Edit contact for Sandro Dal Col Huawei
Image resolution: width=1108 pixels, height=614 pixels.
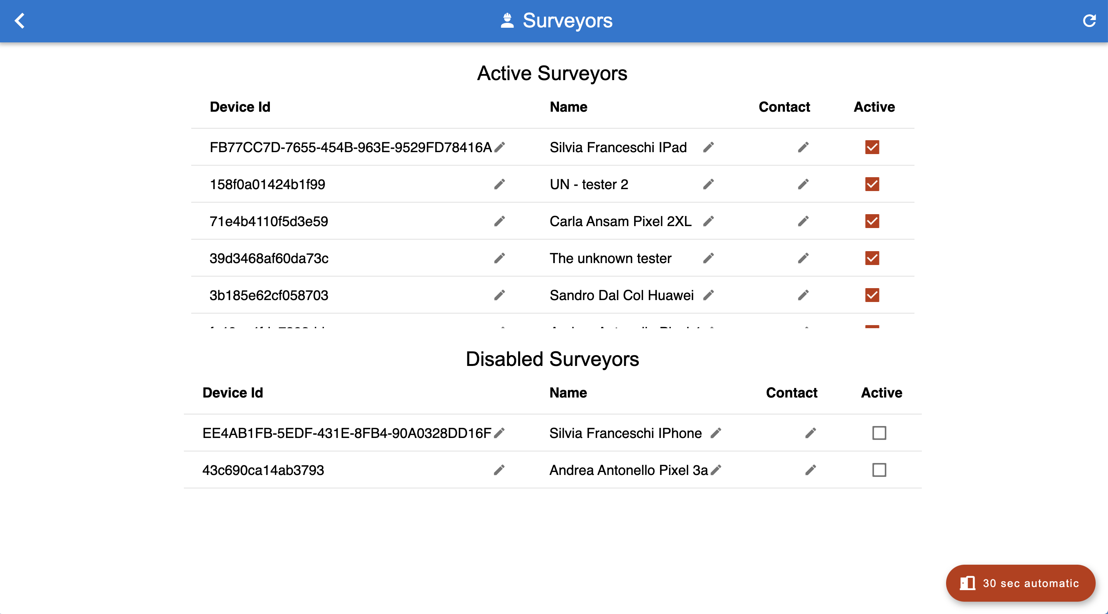(803, 295)
